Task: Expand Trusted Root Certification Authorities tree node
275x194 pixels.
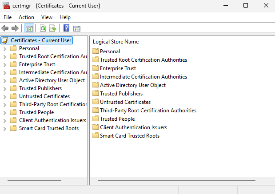Action: 5,57
